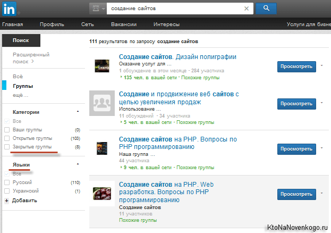331x233 pixels.
Task: Show more filters via ещё…
Action: (21, 95)
